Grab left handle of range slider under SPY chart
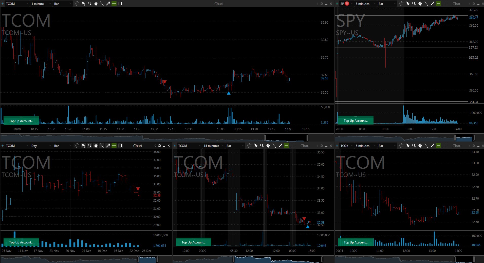Viewport: 484px width, 263px height. pos(455,138)
